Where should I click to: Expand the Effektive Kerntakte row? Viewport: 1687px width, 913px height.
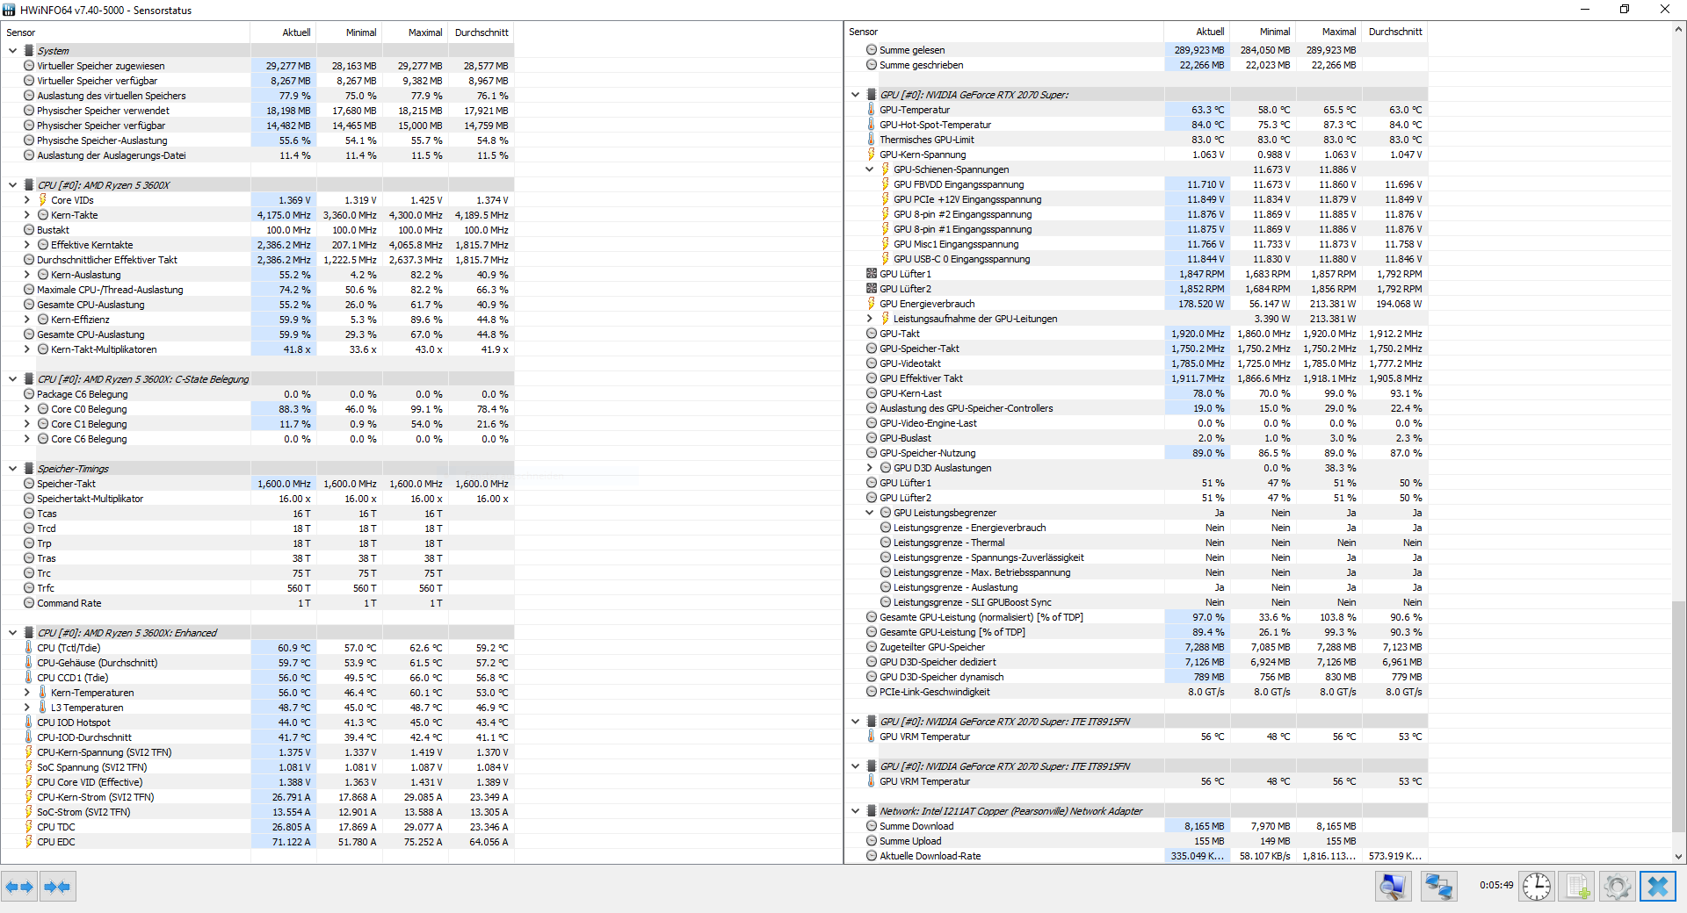(x=26, y=245)
